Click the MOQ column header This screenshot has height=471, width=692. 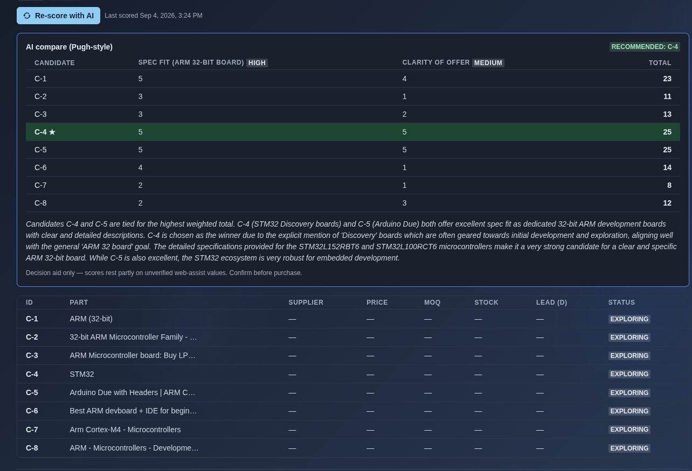click(x=432, y=303)
